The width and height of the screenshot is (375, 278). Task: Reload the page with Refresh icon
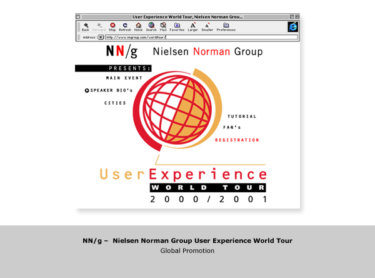coord(125,27)
